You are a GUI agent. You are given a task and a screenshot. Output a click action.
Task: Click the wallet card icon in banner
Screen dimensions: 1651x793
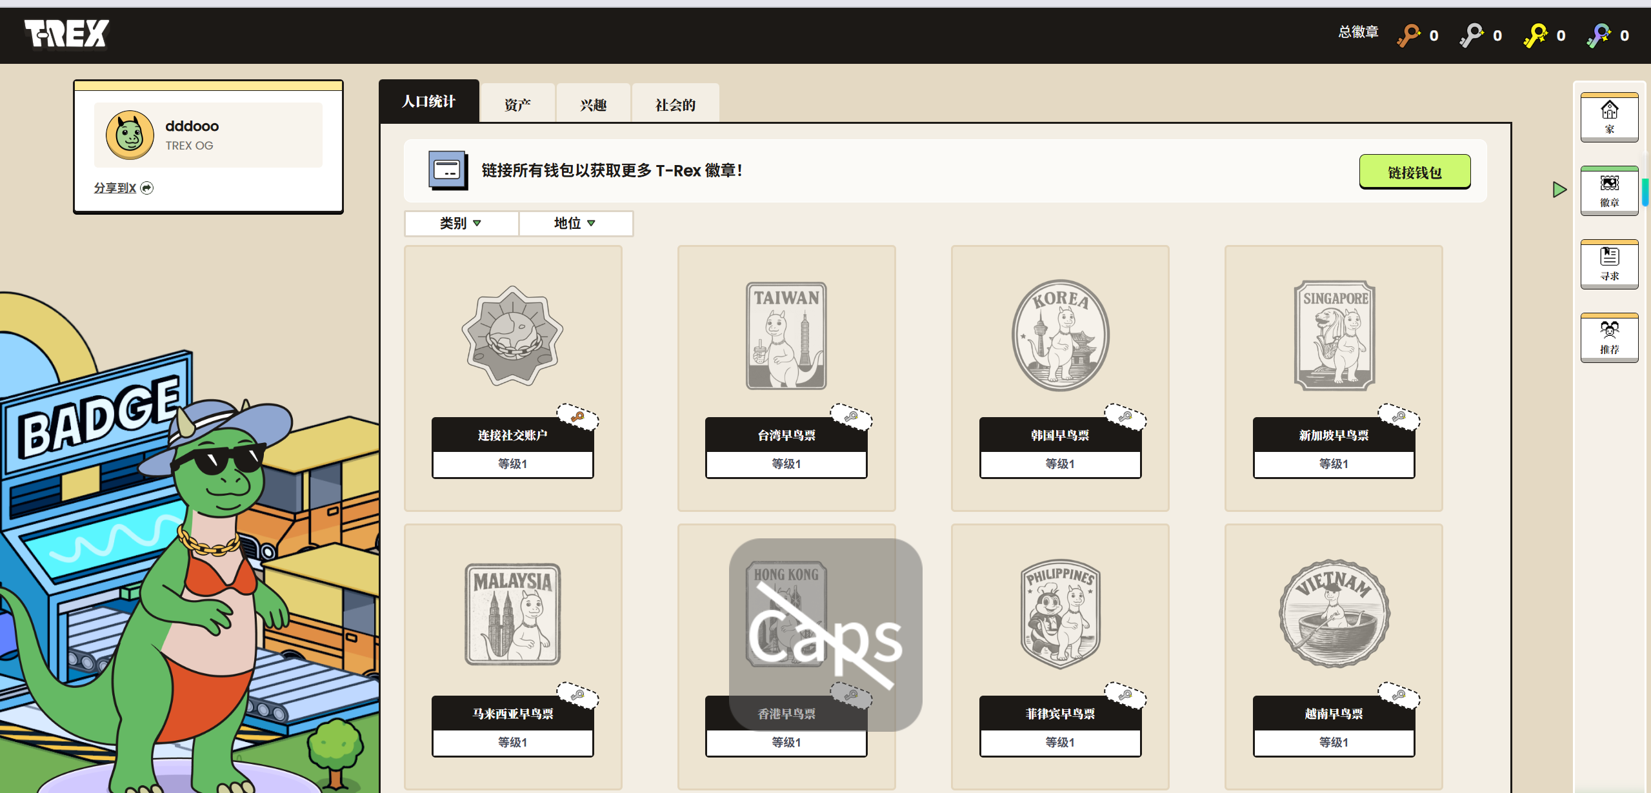click(448, 170)
